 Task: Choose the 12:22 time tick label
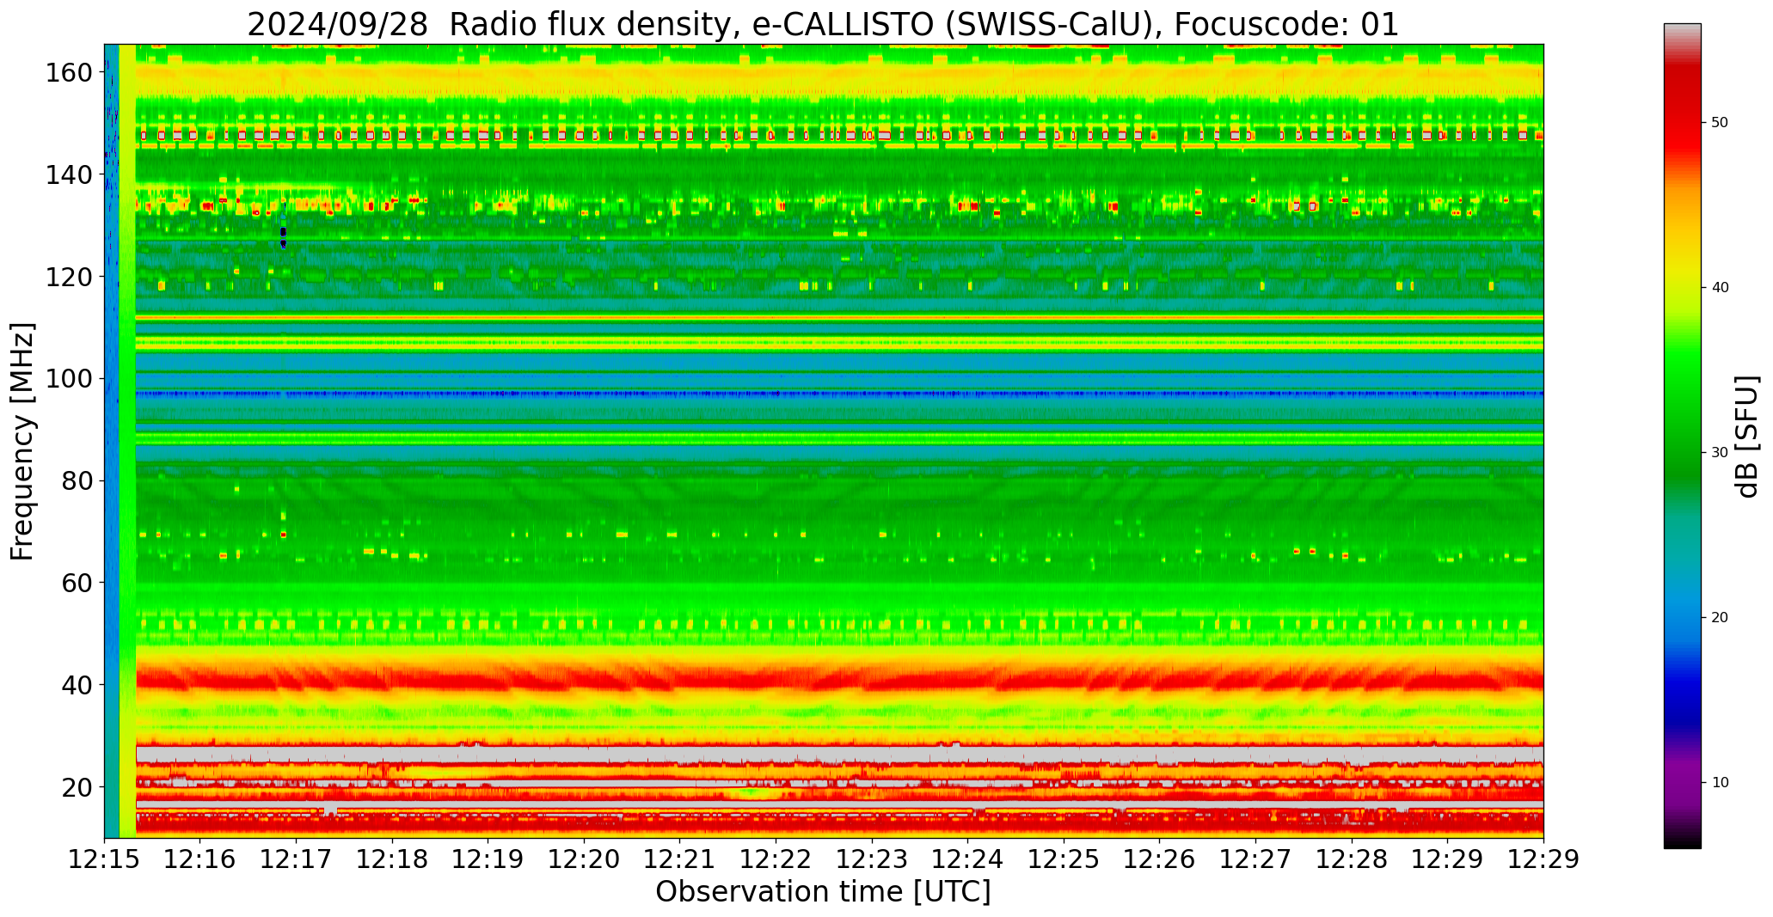(x=776, y=859)
